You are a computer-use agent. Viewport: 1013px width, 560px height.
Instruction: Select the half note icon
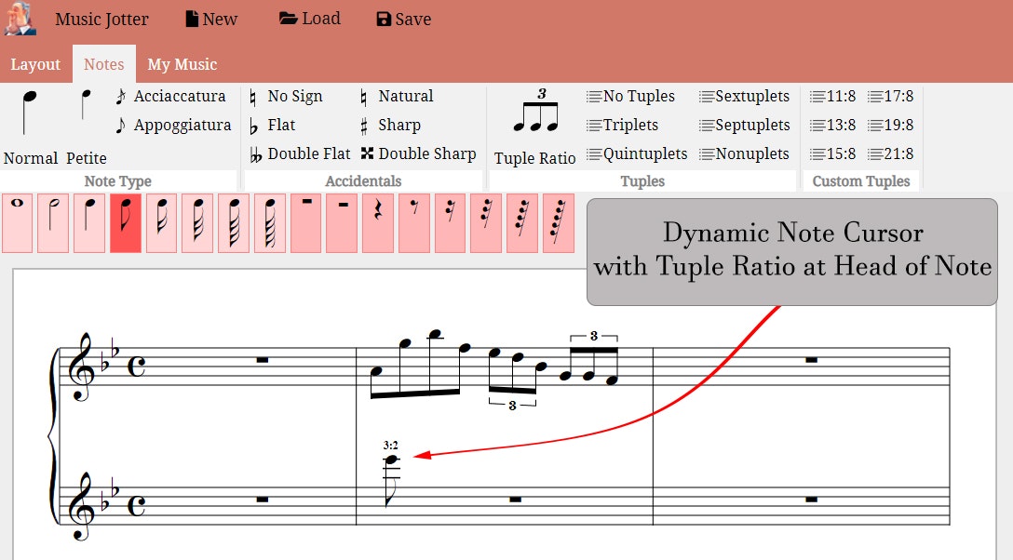tap(53, 221)
